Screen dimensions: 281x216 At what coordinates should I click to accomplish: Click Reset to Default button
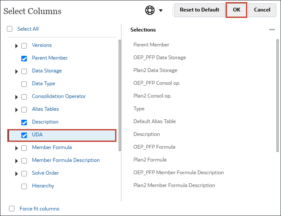coord(199,10)
